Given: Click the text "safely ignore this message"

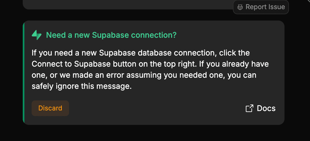Looking at the screenshot, I should tap(81, 86).
